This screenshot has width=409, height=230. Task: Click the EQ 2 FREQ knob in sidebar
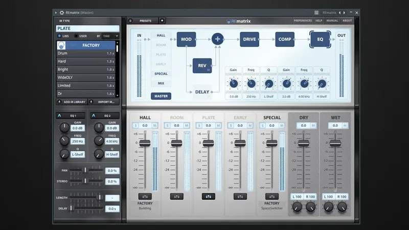pos(99,141)
